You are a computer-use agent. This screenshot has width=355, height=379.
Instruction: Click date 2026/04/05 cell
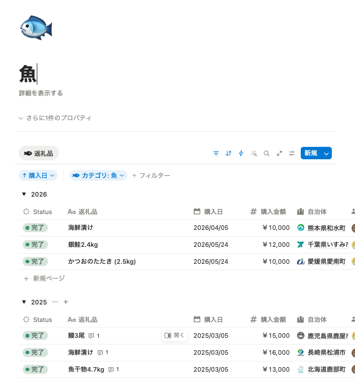(211, 228)
